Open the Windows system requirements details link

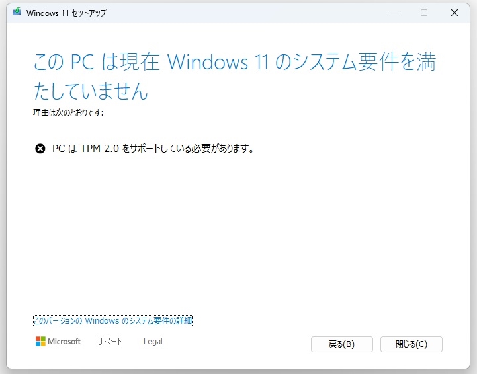point(112,321)
